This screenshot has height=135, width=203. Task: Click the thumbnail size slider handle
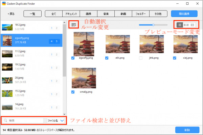153,25
